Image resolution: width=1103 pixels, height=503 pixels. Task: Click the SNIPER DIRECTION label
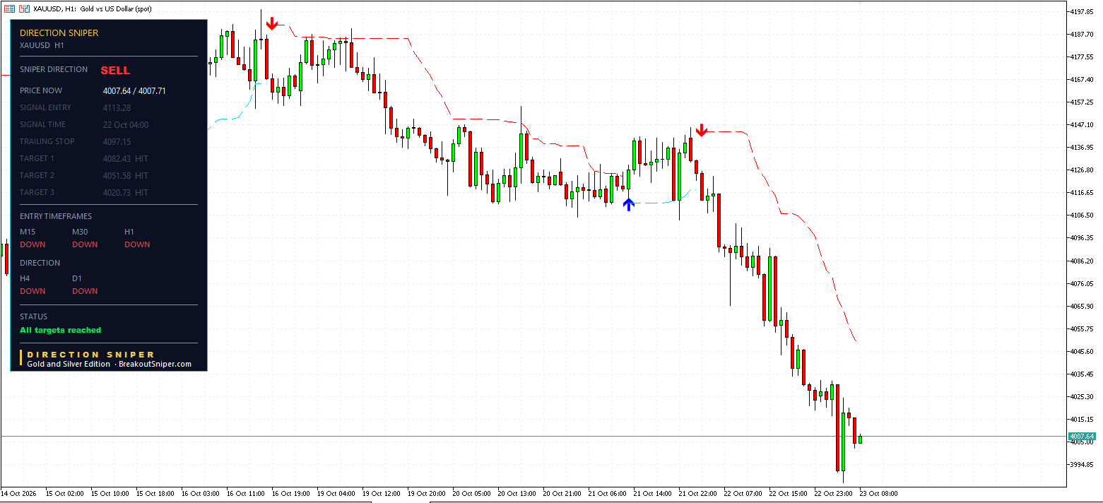tap(54, 70)
